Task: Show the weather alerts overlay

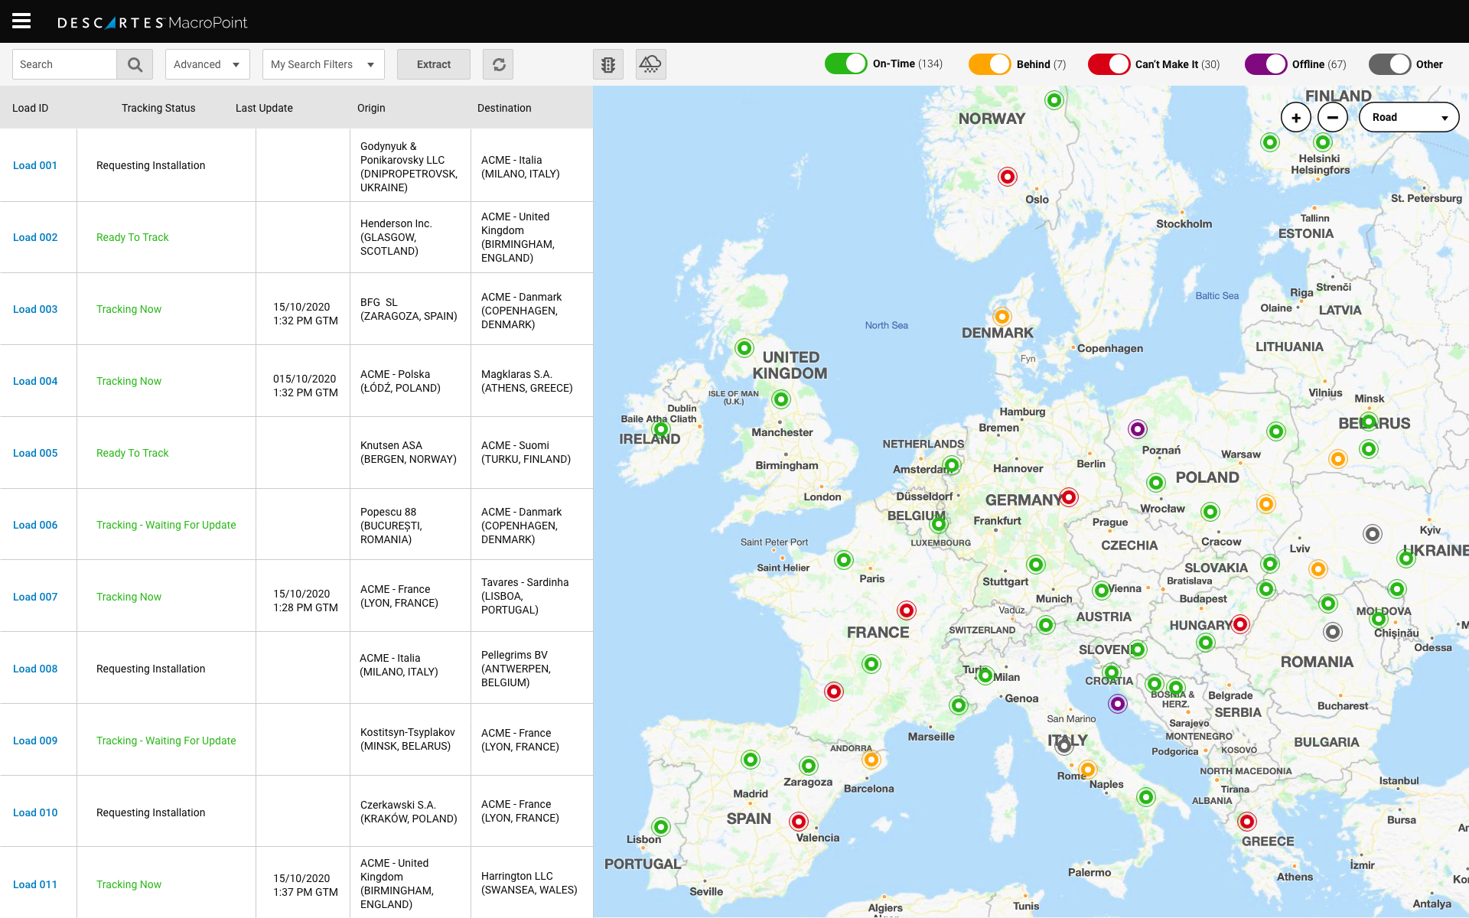Action: 650,64
